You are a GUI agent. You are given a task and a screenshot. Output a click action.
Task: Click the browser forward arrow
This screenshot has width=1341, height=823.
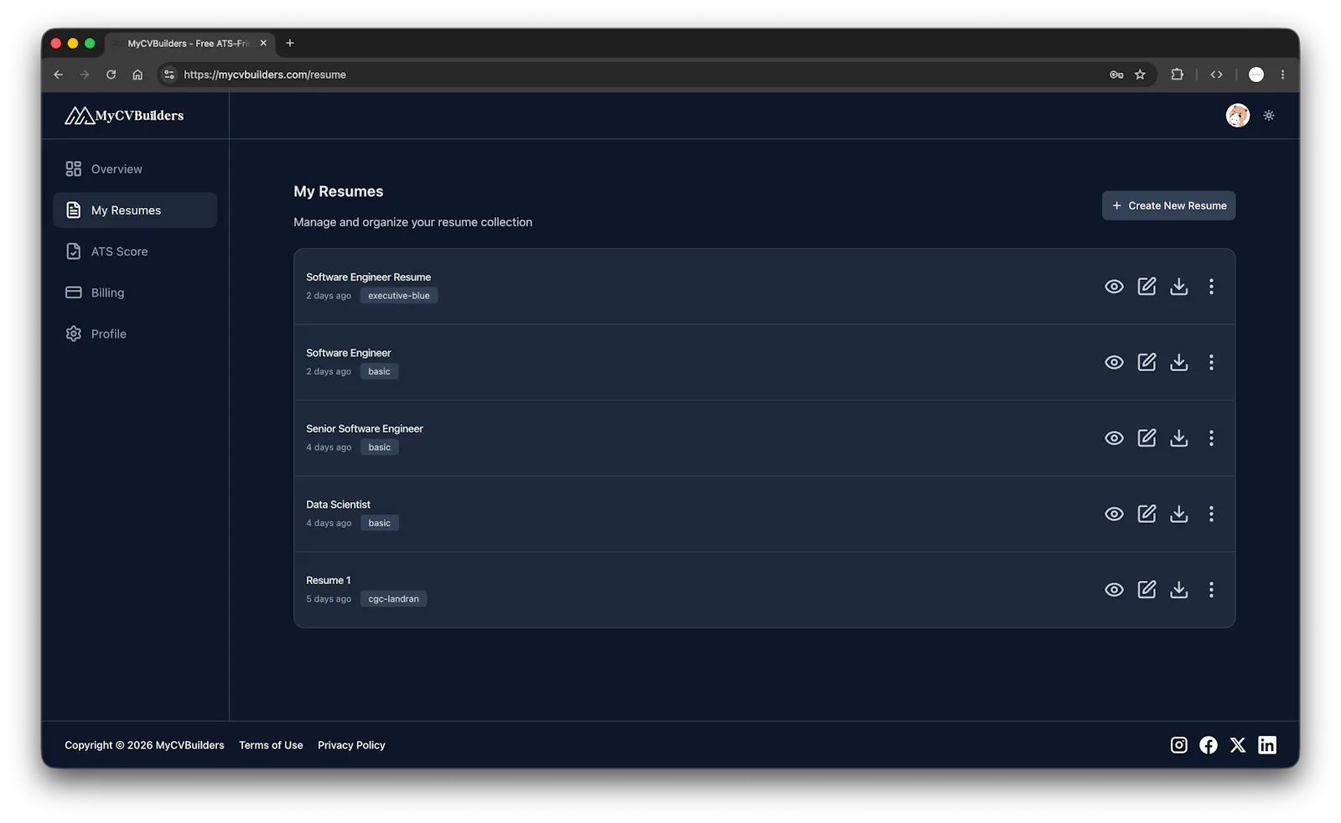[85, 75]
